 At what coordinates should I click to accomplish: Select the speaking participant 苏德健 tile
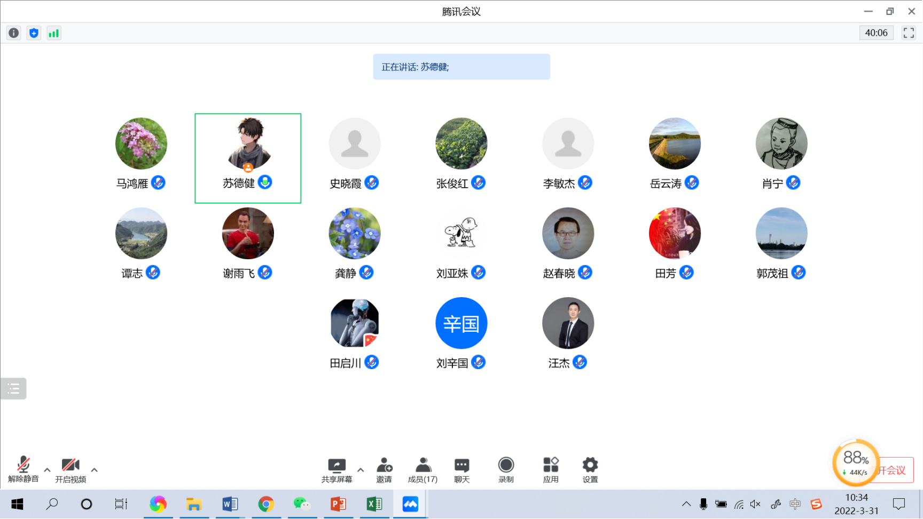(x=248, y=158)
